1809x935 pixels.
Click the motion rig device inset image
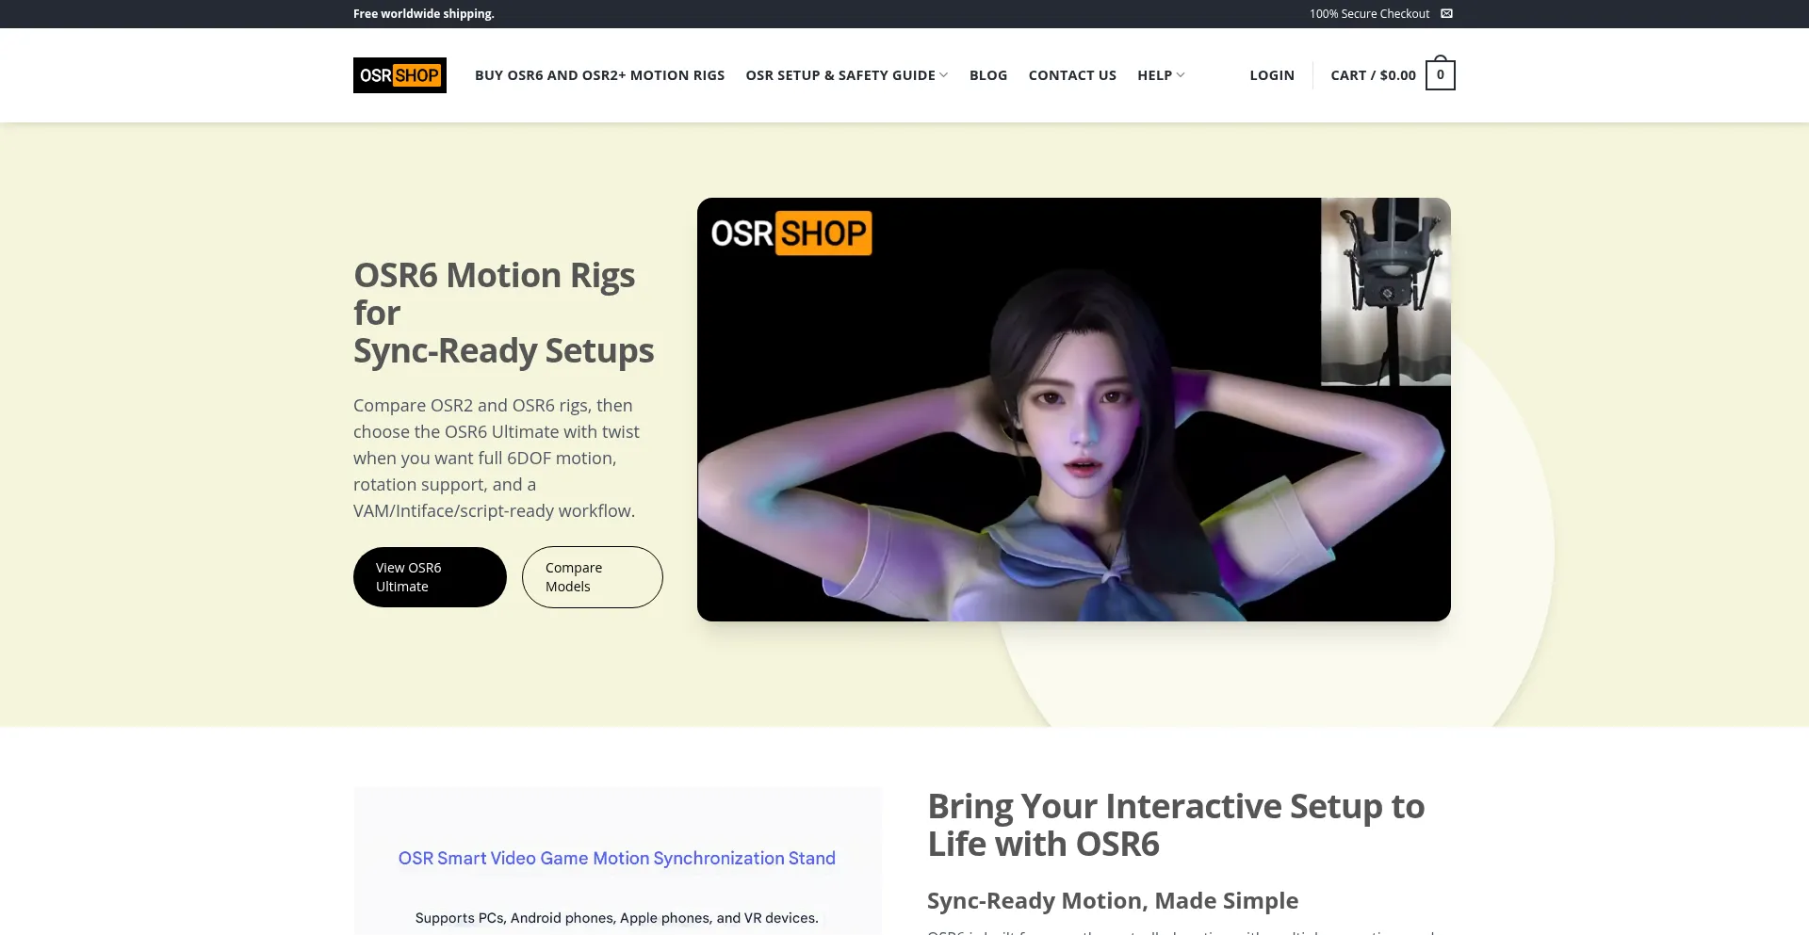1385,291
